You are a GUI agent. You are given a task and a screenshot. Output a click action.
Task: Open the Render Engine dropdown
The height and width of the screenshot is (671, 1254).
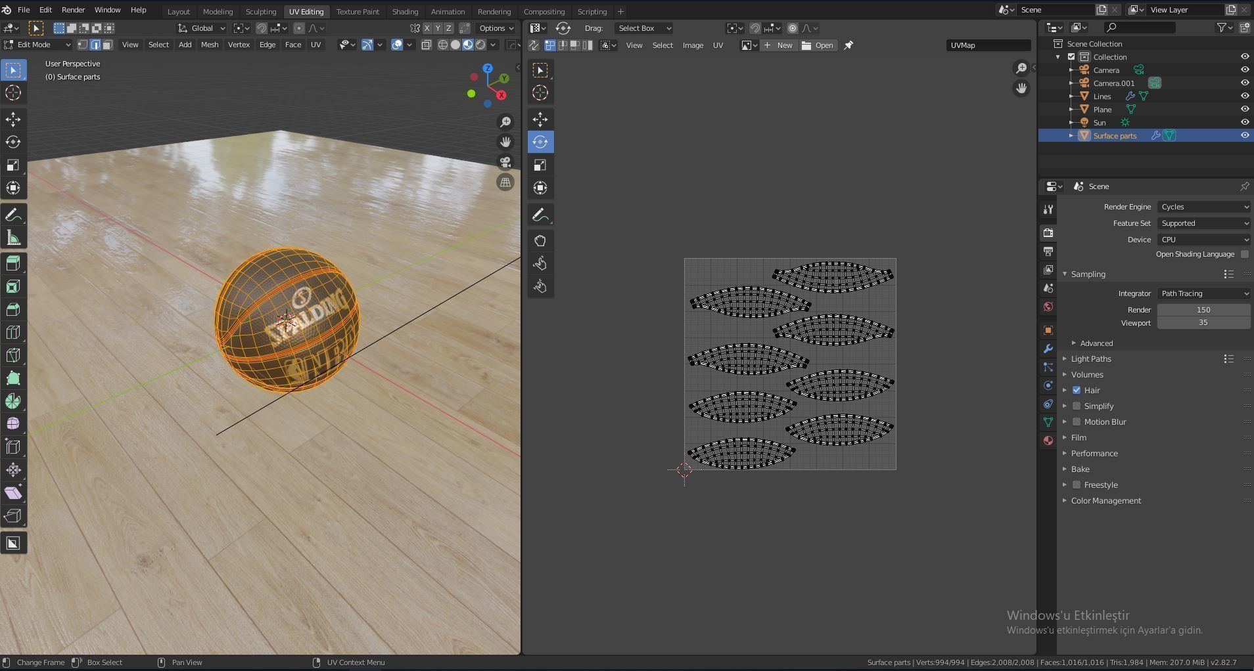(x=1204, y=207)
